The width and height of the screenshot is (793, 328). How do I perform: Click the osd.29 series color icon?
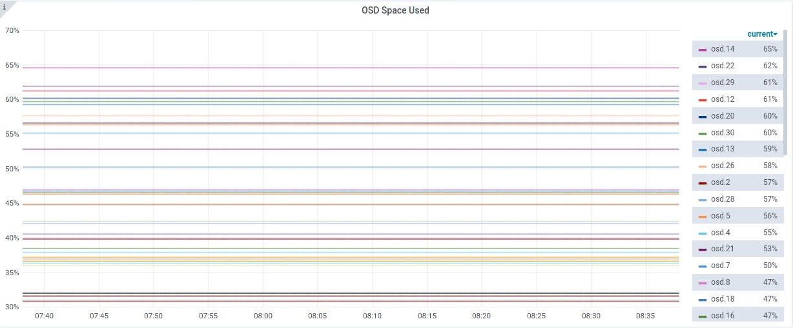click(703, 83)
